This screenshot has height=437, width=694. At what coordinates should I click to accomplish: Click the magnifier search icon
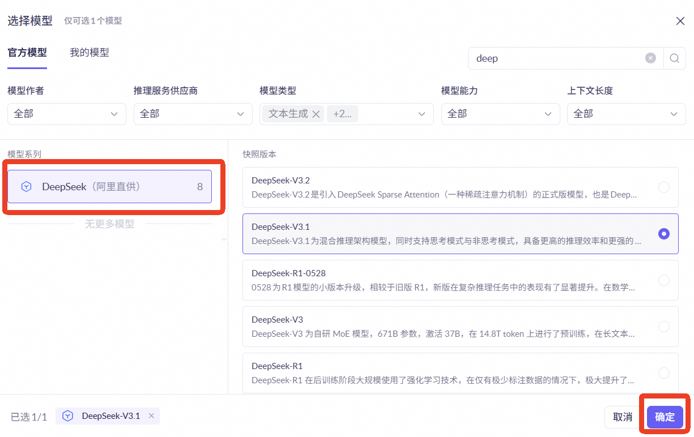tap(674, 58)
